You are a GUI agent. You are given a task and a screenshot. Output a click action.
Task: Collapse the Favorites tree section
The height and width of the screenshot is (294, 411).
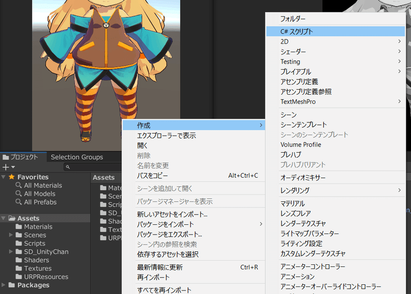pos(4,177)
